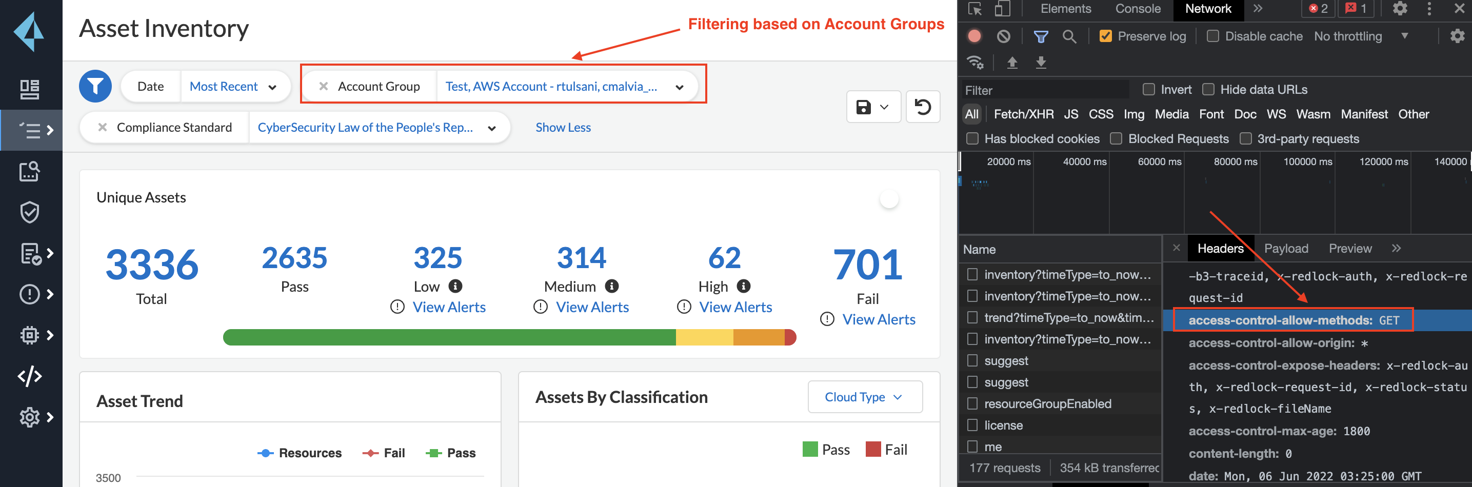Viewport: 1472px width, 487px height.
Task: Click View Alerts under High
Action: coord(735,307)
